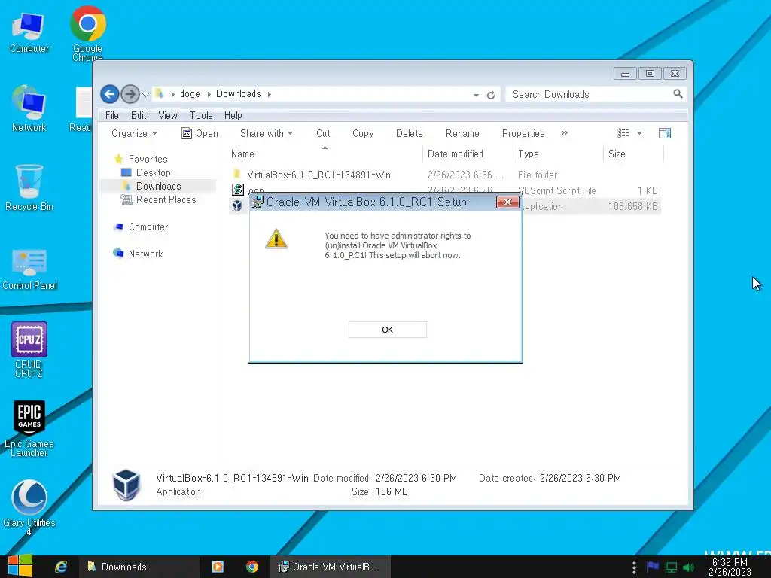Screen dimensions: 771x578
Task: Open the Tools menu
Action: (201, 115)
